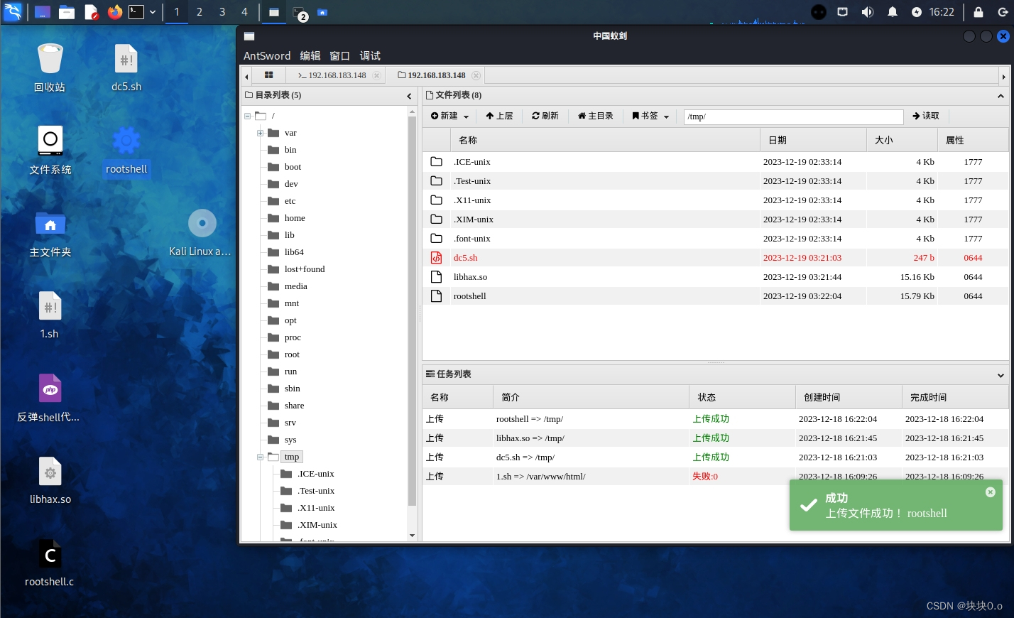Viewport: 1014px width, 618px height.
Task: Open the 窗口 menu
Action: 339,55
